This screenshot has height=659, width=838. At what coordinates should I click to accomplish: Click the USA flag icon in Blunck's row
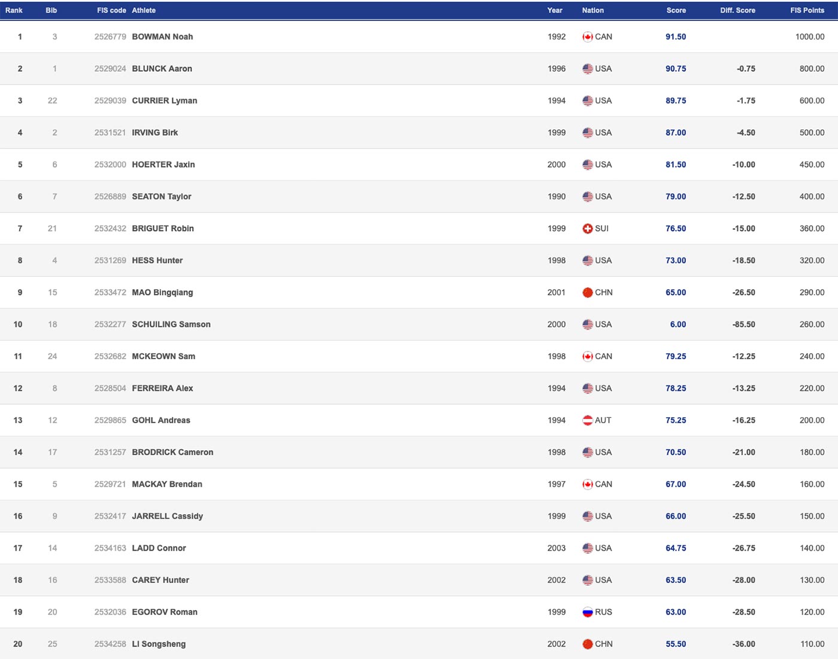[x=587, y=69]
